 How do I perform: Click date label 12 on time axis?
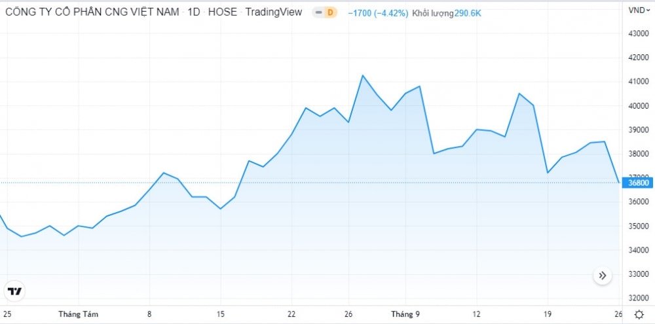476,314
